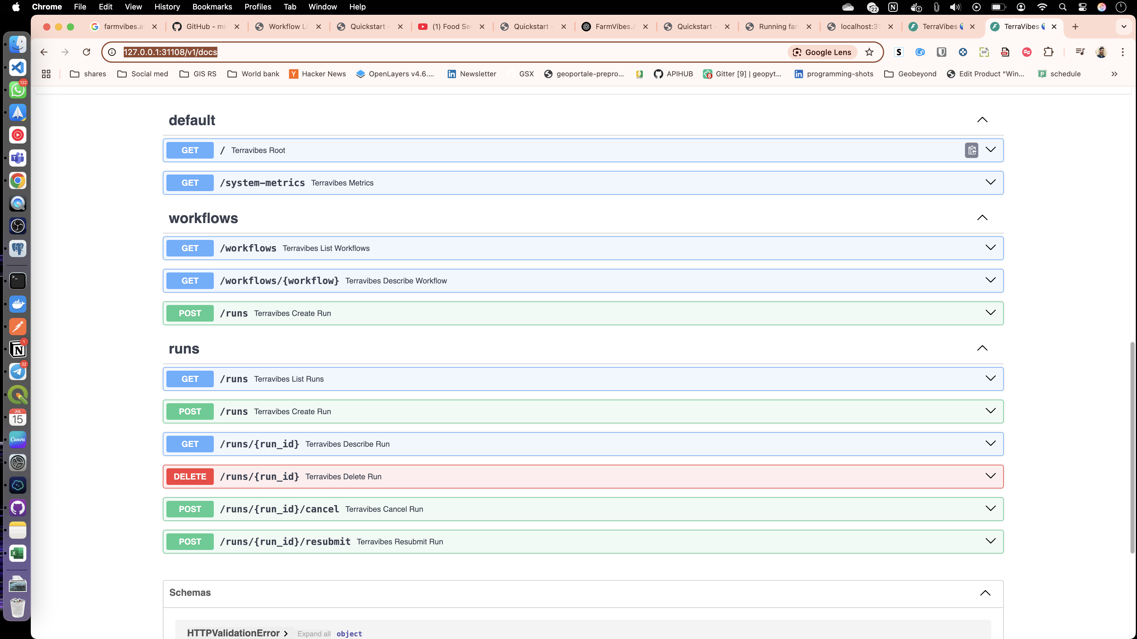Open GET /runs List Runs endpoint

[x=583, y=379]
